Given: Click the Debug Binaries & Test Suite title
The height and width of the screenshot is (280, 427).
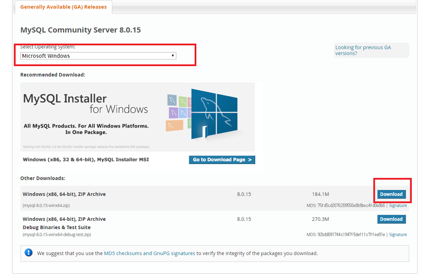Looking at the screenshot, I should pyautogui.click(x=57, y=227).
